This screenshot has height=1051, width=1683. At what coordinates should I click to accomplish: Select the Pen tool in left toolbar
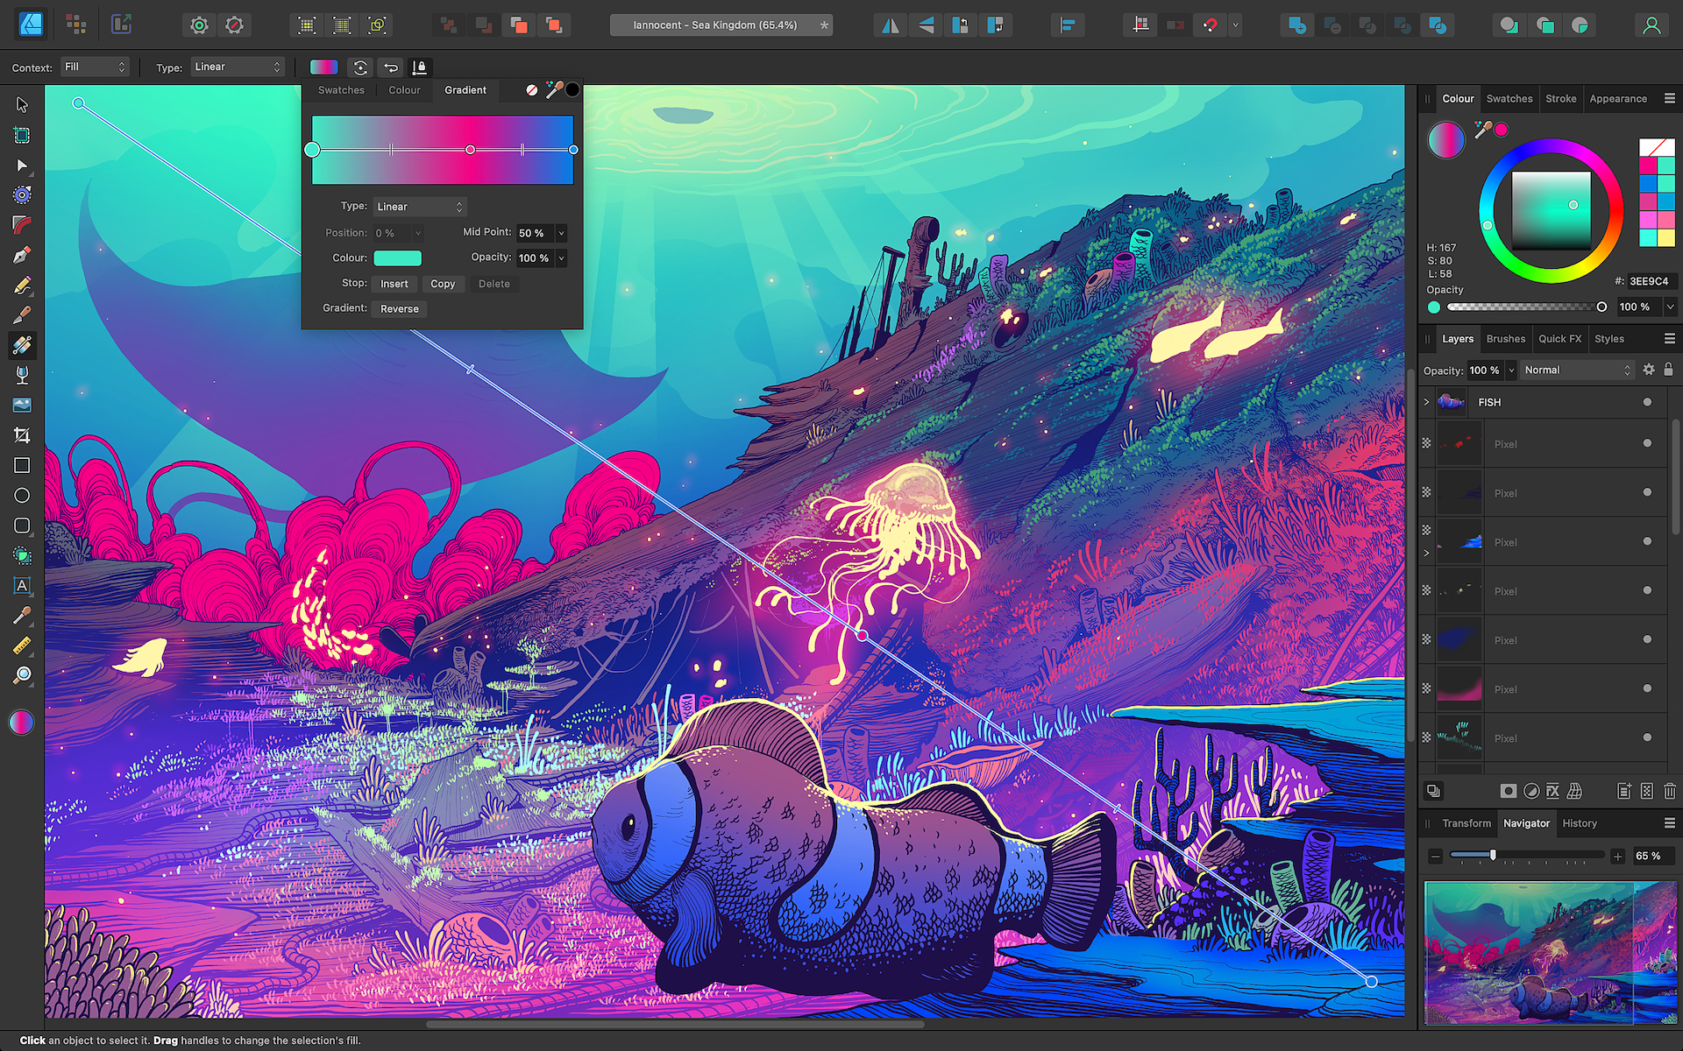click(22, 255)
